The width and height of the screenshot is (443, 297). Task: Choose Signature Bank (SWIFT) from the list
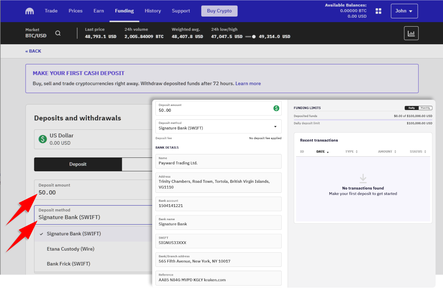pyautogui.click(x=93, y=234)
